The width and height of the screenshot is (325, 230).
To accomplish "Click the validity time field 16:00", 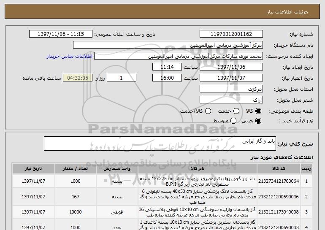I will point(167,78).
